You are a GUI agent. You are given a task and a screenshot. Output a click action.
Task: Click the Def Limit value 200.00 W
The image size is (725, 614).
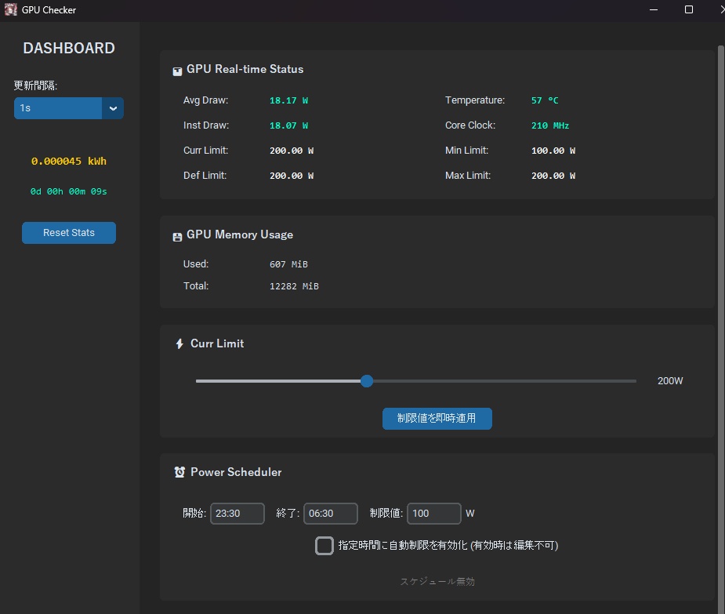pyautogui.click(x=292, y=176)
